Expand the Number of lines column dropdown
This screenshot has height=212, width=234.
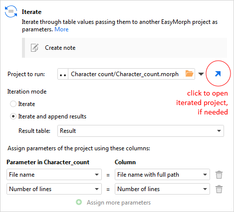pyautogui.click(x=162, y=189)
